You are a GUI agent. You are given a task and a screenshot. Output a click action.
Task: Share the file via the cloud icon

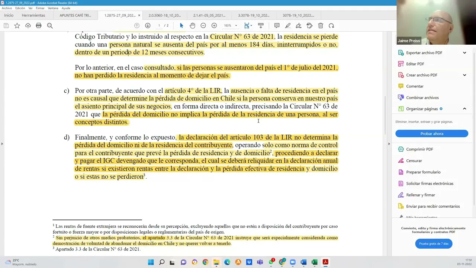click(28, 25)
